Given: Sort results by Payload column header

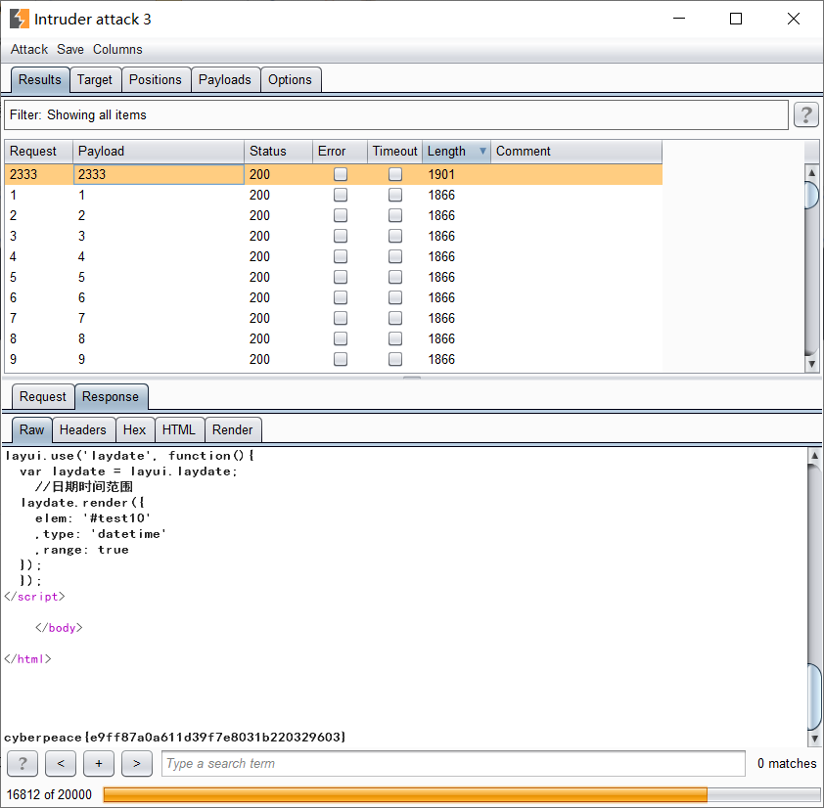Looking at the screenshot, I should (x=159, y=152).
